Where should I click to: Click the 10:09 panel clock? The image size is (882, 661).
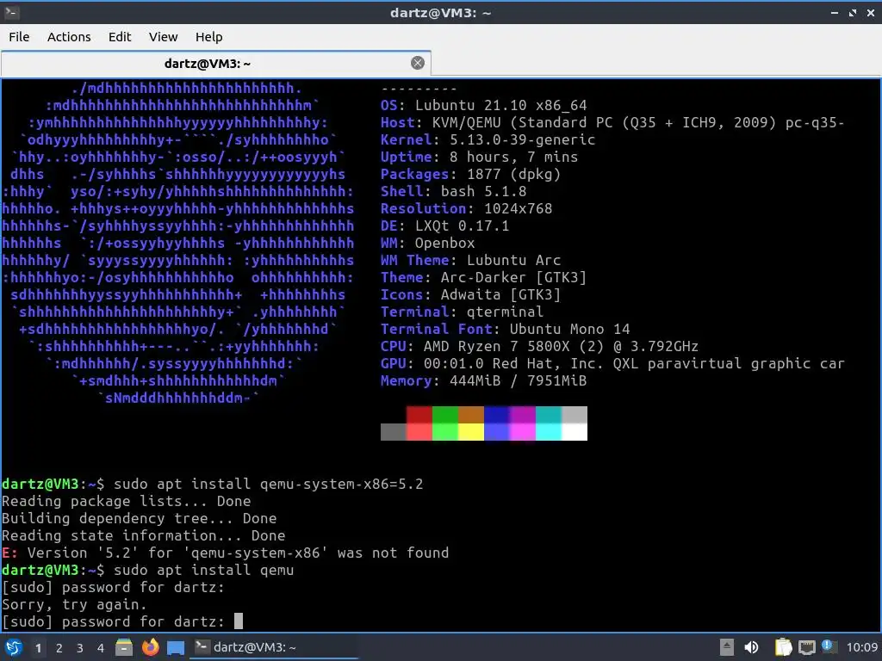(x=862, y=647)
